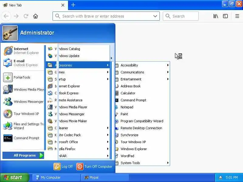Click the Log Off button
The width and height of the screenshot is (243, 182).
coord(63,167)
